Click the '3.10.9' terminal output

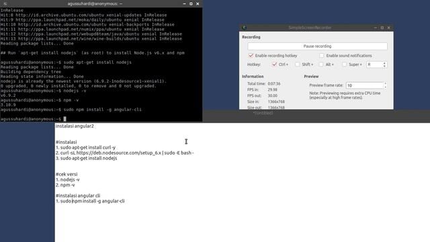(x=8, y=105)
